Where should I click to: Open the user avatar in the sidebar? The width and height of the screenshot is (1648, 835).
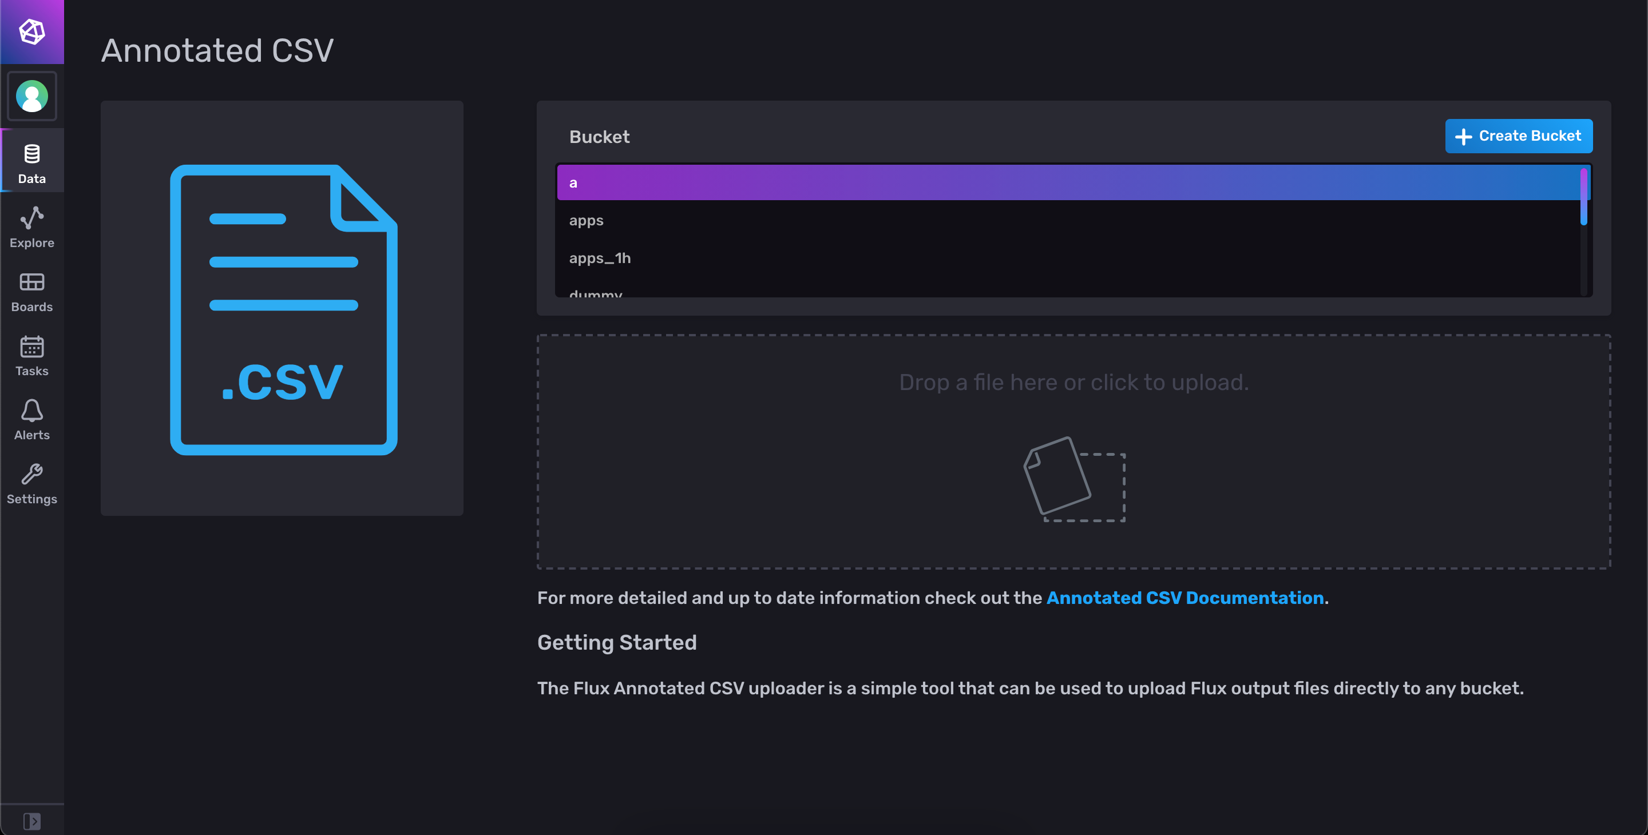coord(31,96)
